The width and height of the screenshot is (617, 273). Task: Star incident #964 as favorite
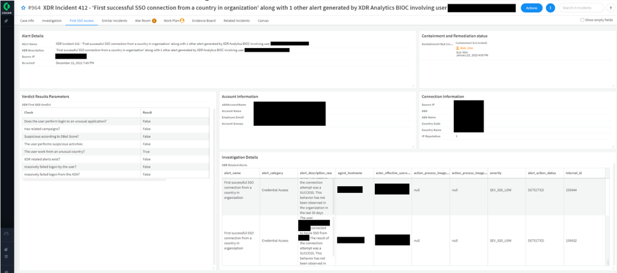[23, 7]
